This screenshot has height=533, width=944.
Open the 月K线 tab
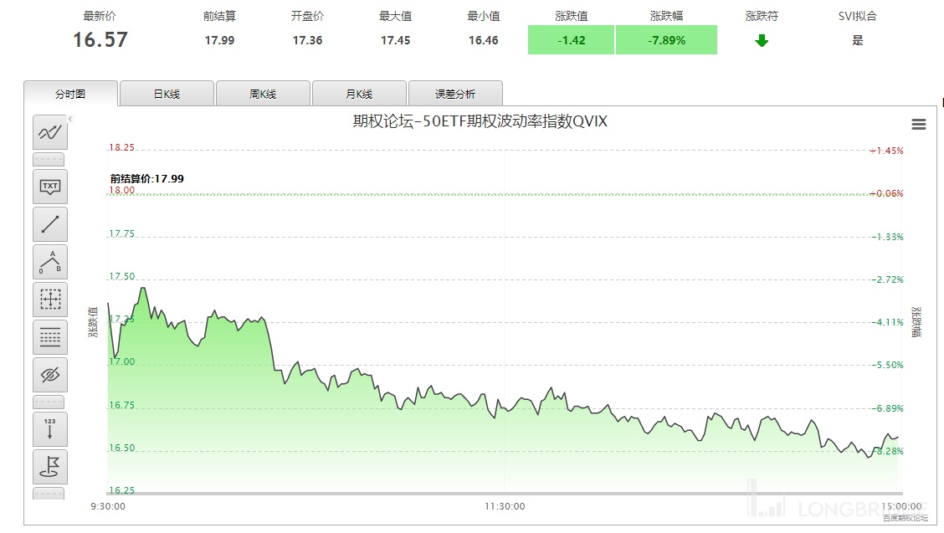click(359, 94)
